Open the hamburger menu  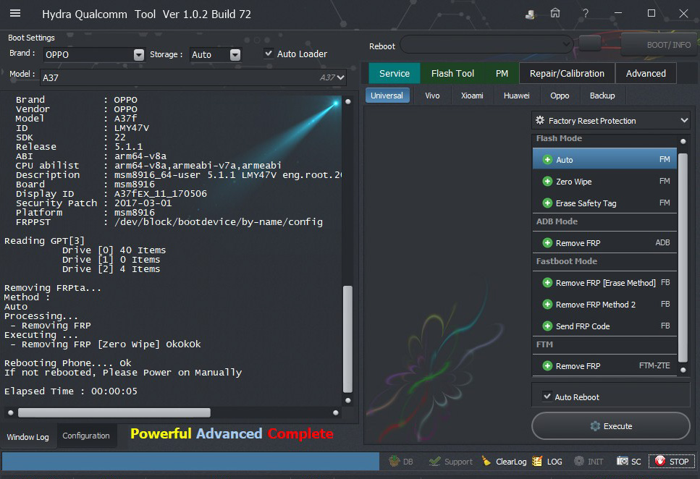(x=15, y=14)
